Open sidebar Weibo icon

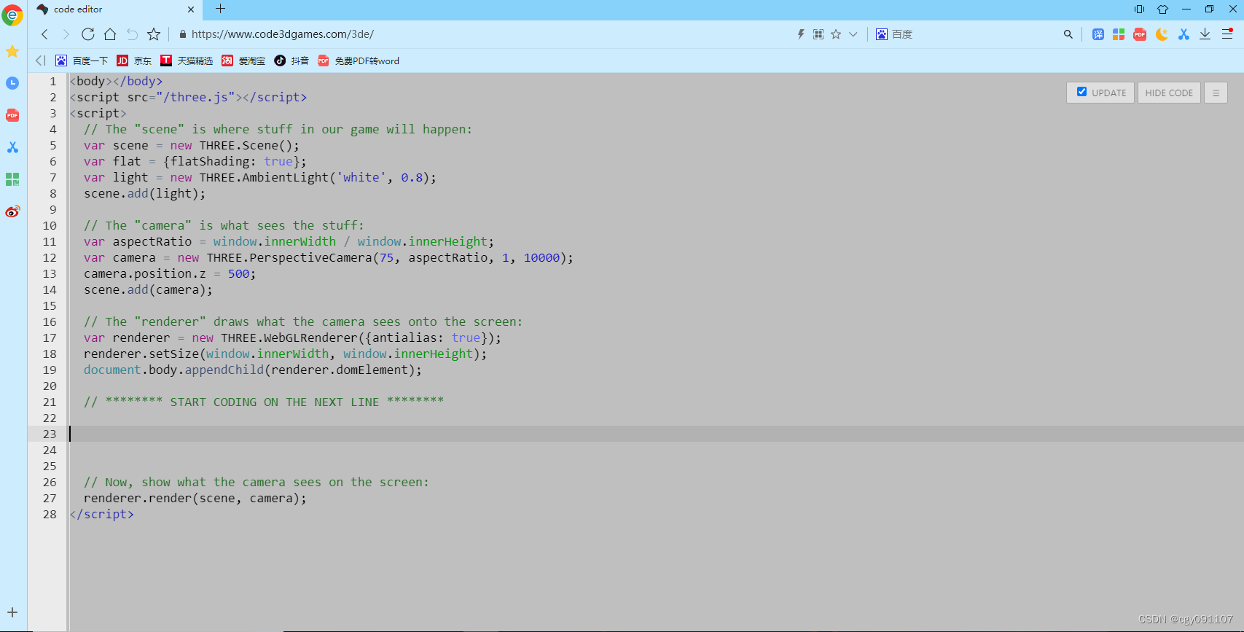12,211
